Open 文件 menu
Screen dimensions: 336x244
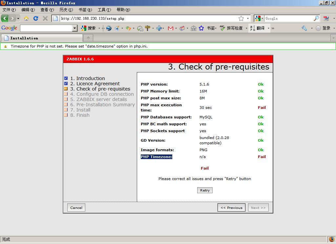click(9, 10)
